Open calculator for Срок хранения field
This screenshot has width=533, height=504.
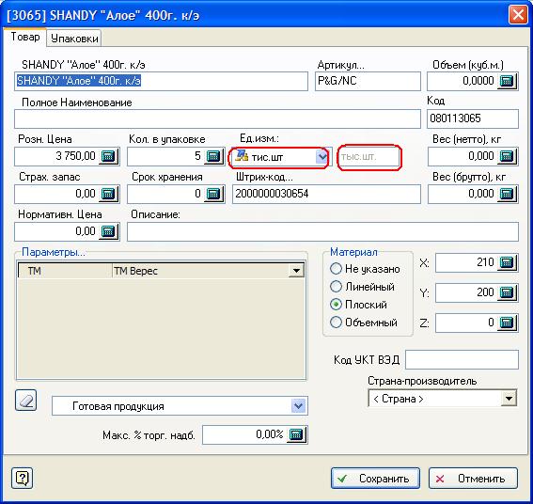coord(214,194)
